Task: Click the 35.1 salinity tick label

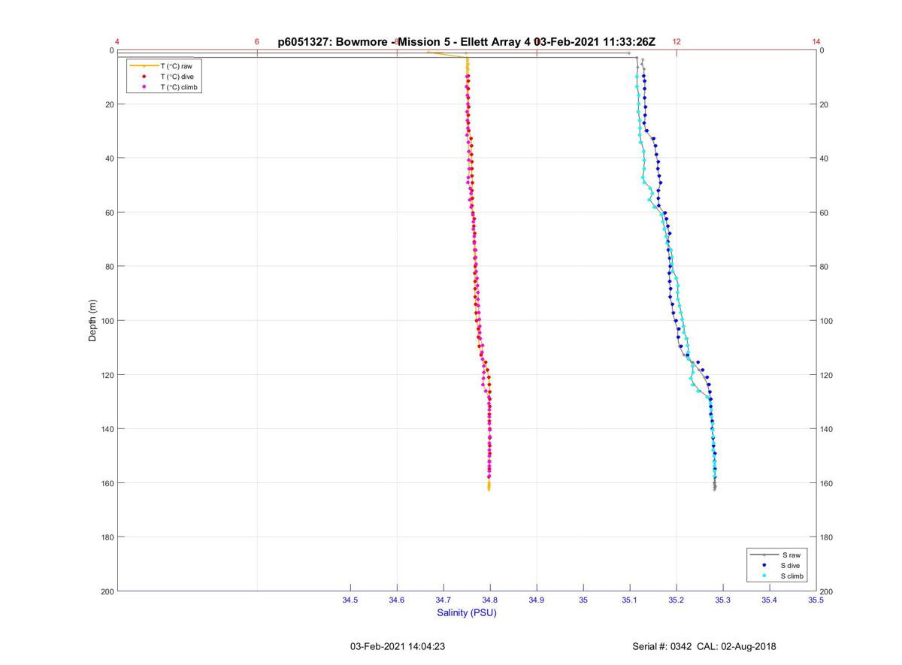Action: point(630,600)
